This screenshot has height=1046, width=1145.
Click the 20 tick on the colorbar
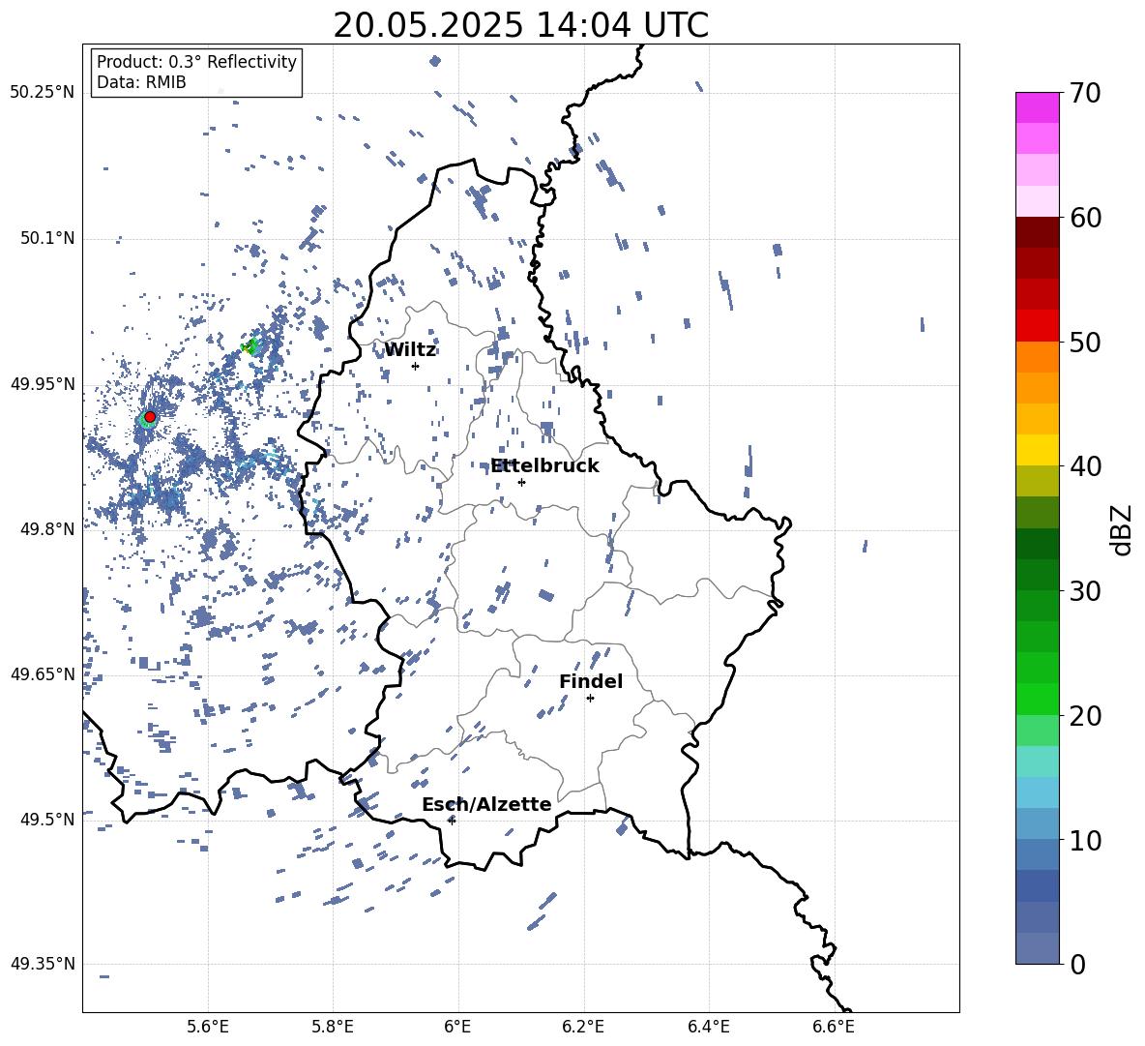tap(1085, 716)
